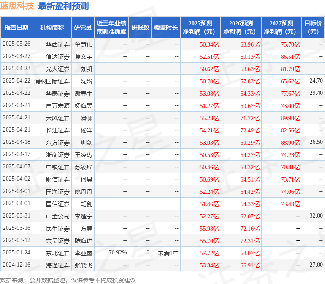Click analyst name 莫文宇
Image resolution: width=325 pixels, height=284 pixels.
tap(84, 57)
